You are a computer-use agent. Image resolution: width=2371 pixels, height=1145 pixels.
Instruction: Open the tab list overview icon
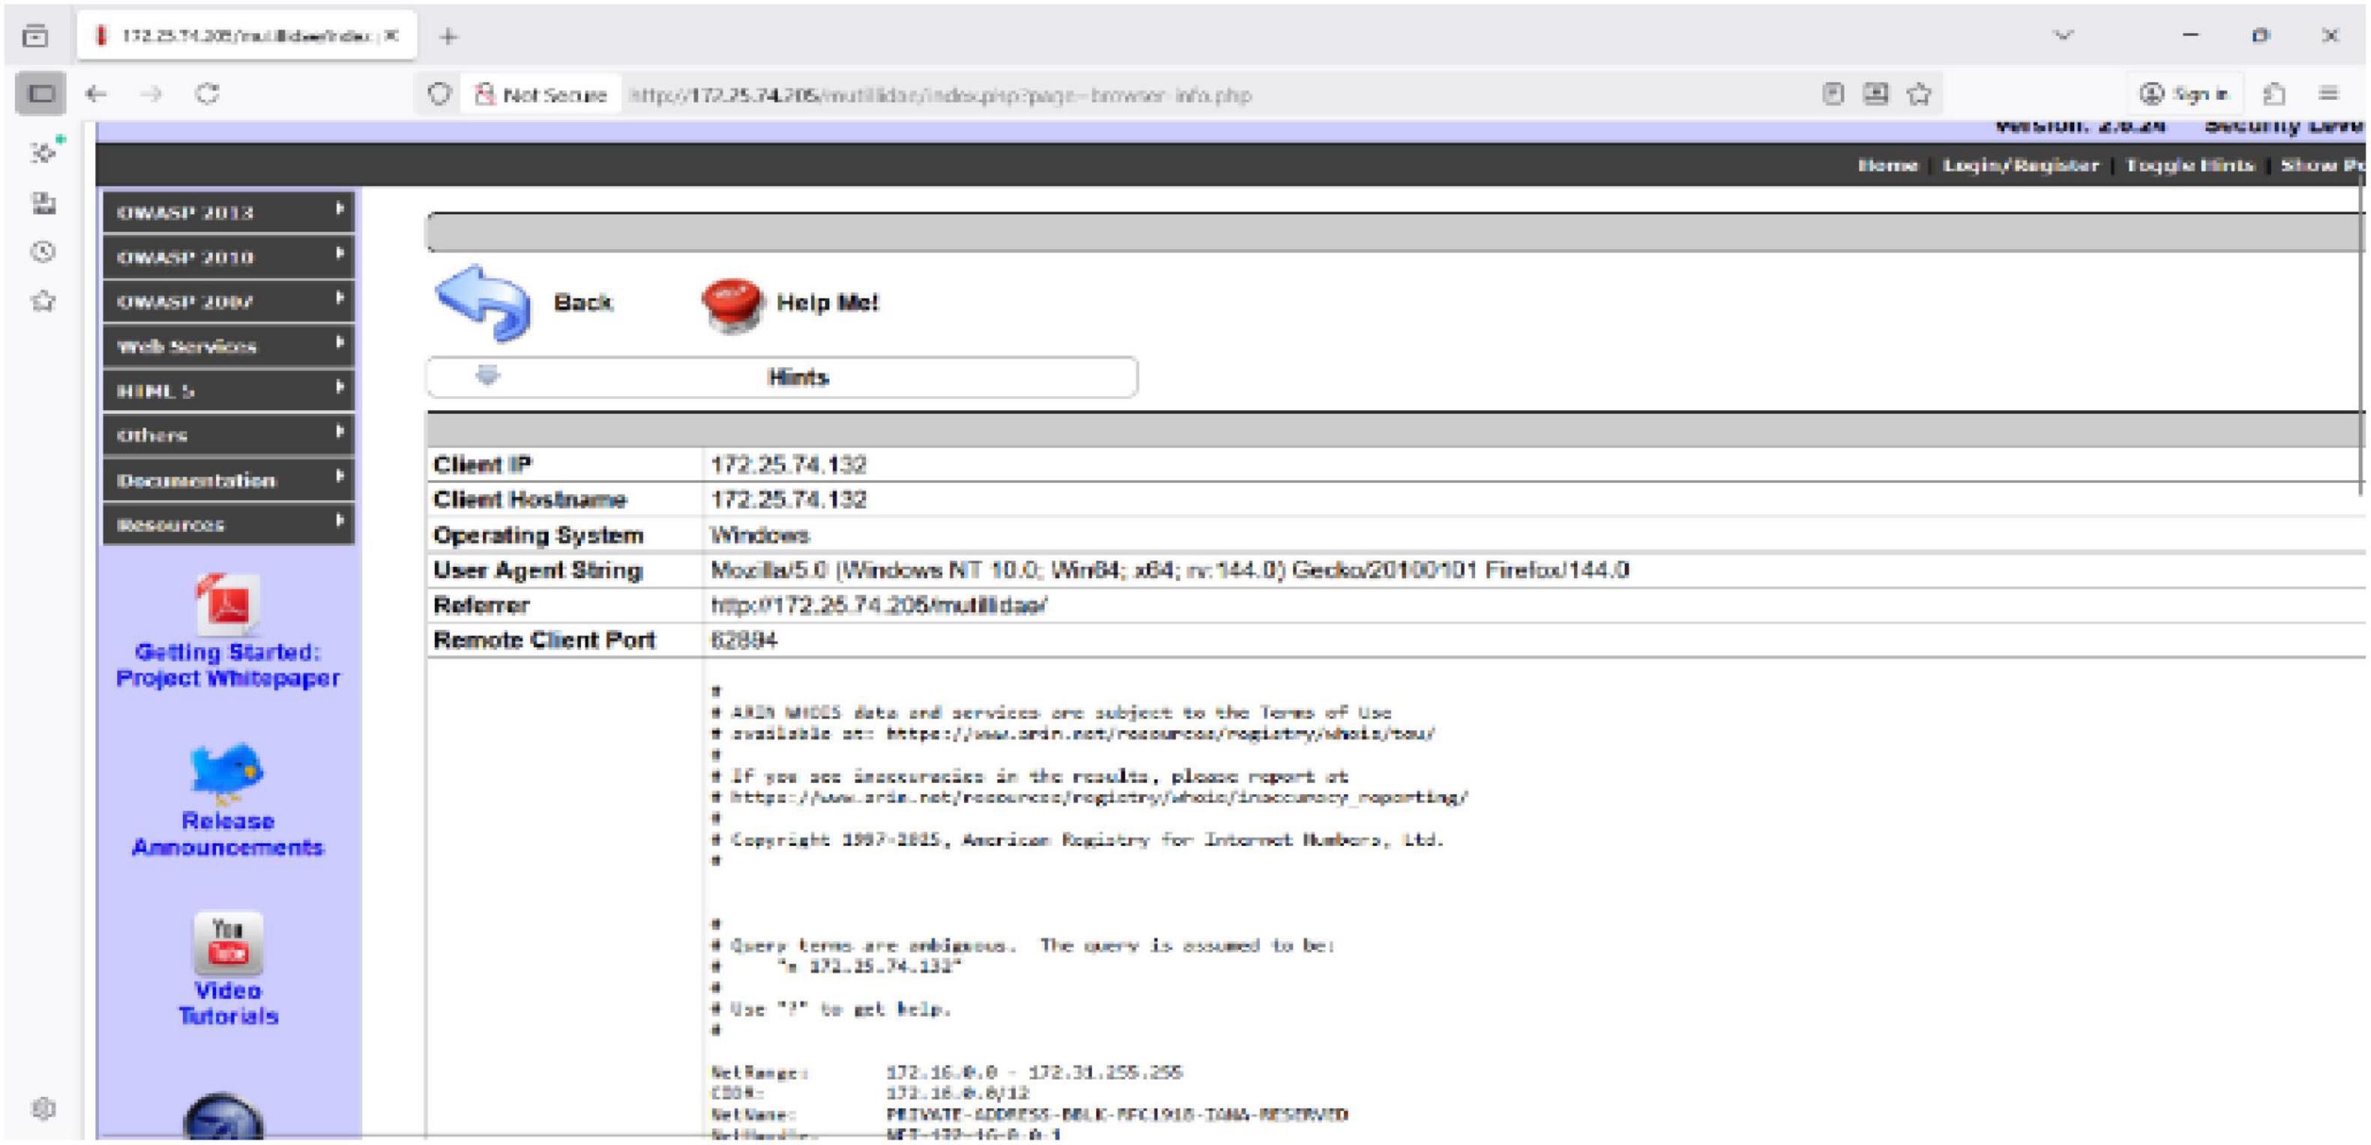pyautogui.click(x=35, y=36)
